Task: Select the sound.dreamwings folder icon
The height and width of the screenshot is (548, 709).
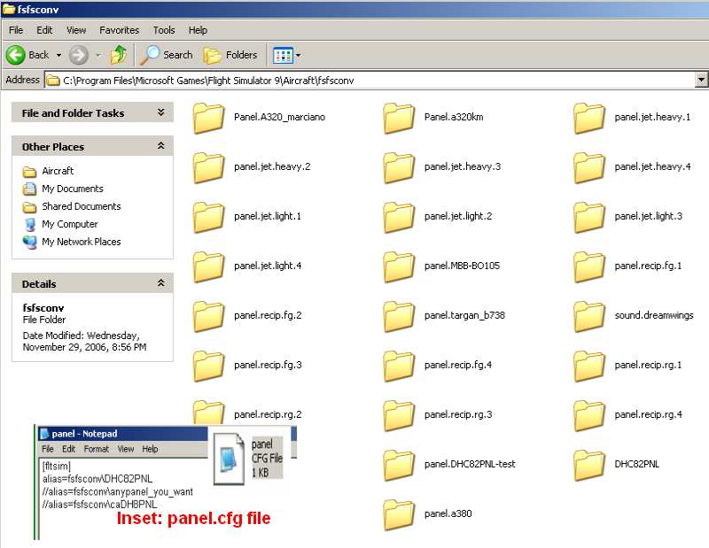Action: click(x=589, y=315)
